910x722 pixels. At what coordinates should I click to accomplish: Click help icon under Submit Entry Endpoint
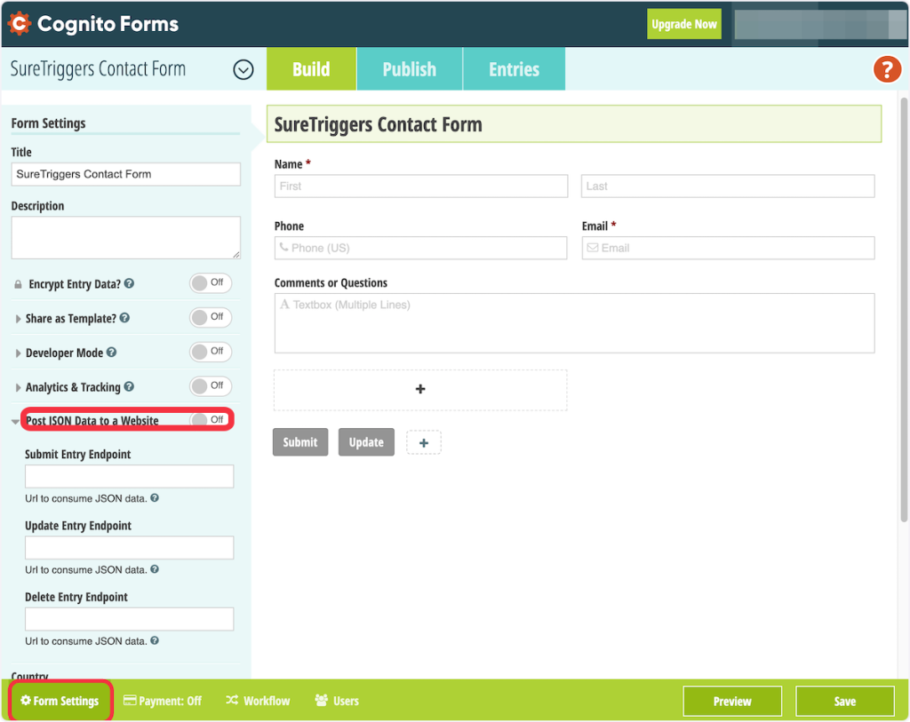(x=155, y=498)
